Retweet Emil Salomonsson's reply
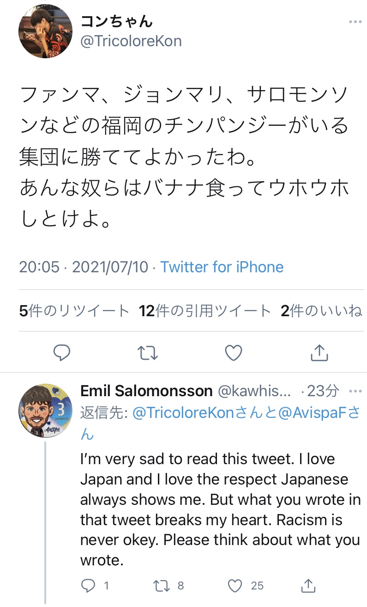367x607 pixels. tap(161, 586)
